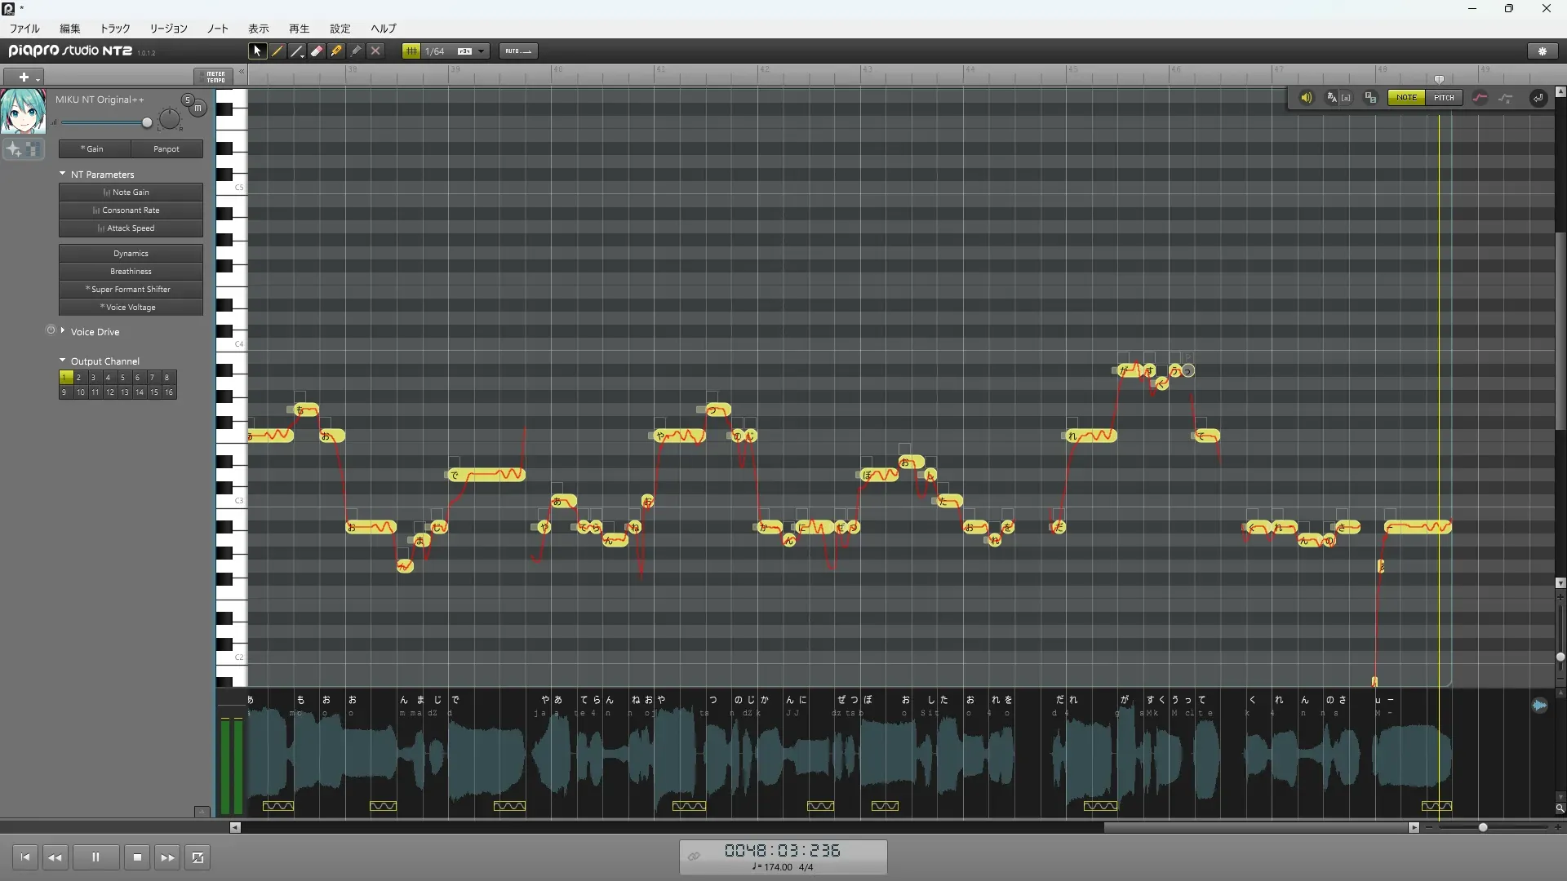Screen dimensions: 1567x881
Task: Click the pink pitch curve icon
Action: (1480, 98)
